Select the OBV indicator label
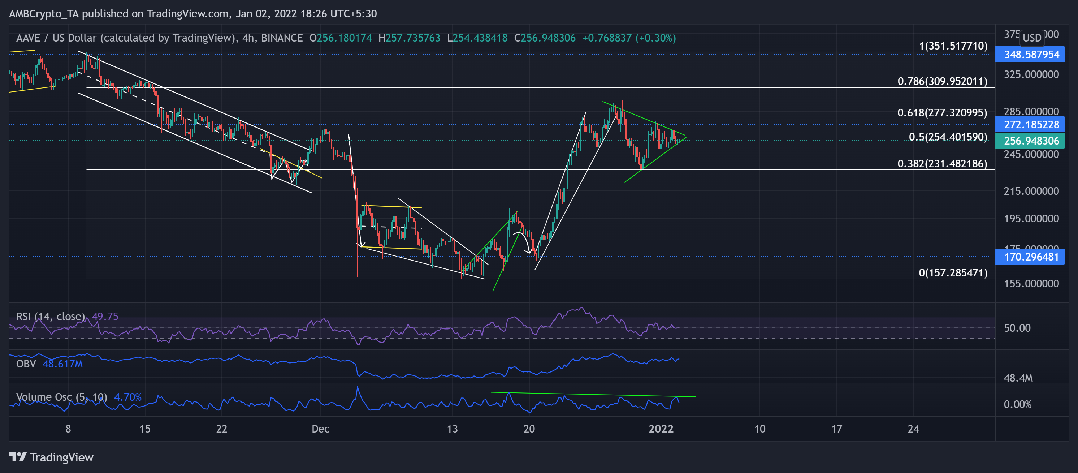The height and width of the screenshot is (473, 1078). (26, 364)
